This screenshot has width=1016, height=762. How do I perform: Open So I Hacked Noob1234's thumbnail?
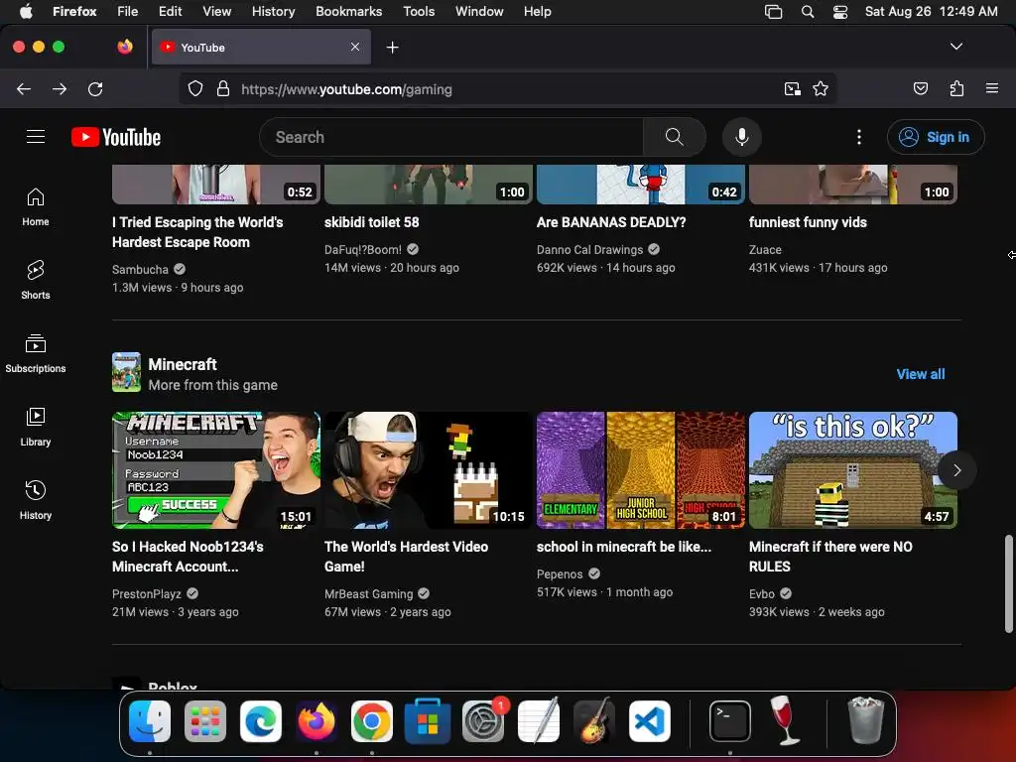coord(215,470)
